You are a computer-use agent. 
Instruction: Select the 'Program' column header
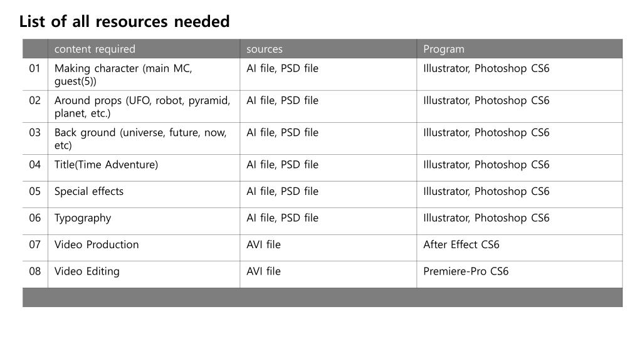(520, 49)
